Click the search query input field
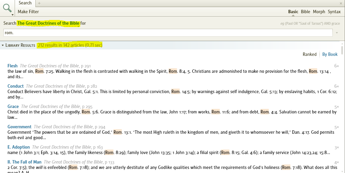Screen dimensions: 345x173 click(168, 33)
